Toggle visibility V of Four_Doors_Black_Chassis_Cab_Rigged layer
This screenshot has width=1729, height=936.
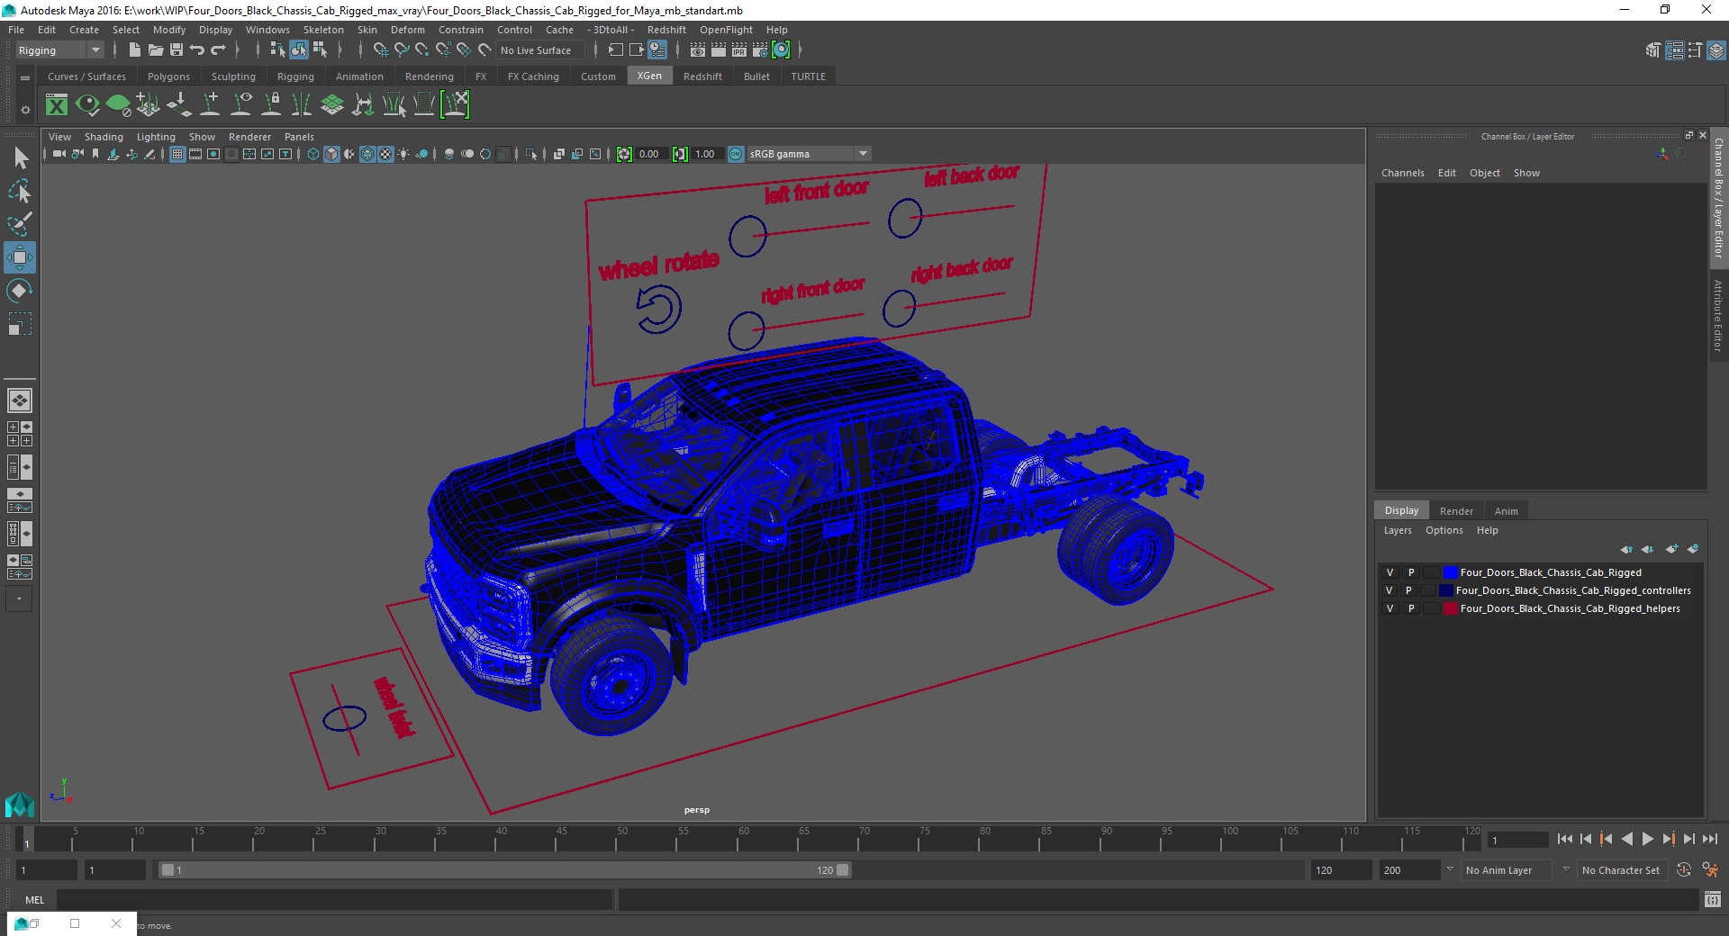tap(1390, 572)
